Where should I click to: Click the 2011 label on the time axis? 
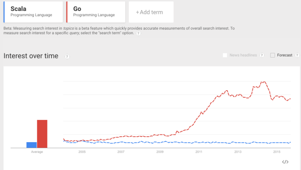(x=199, y=152)
